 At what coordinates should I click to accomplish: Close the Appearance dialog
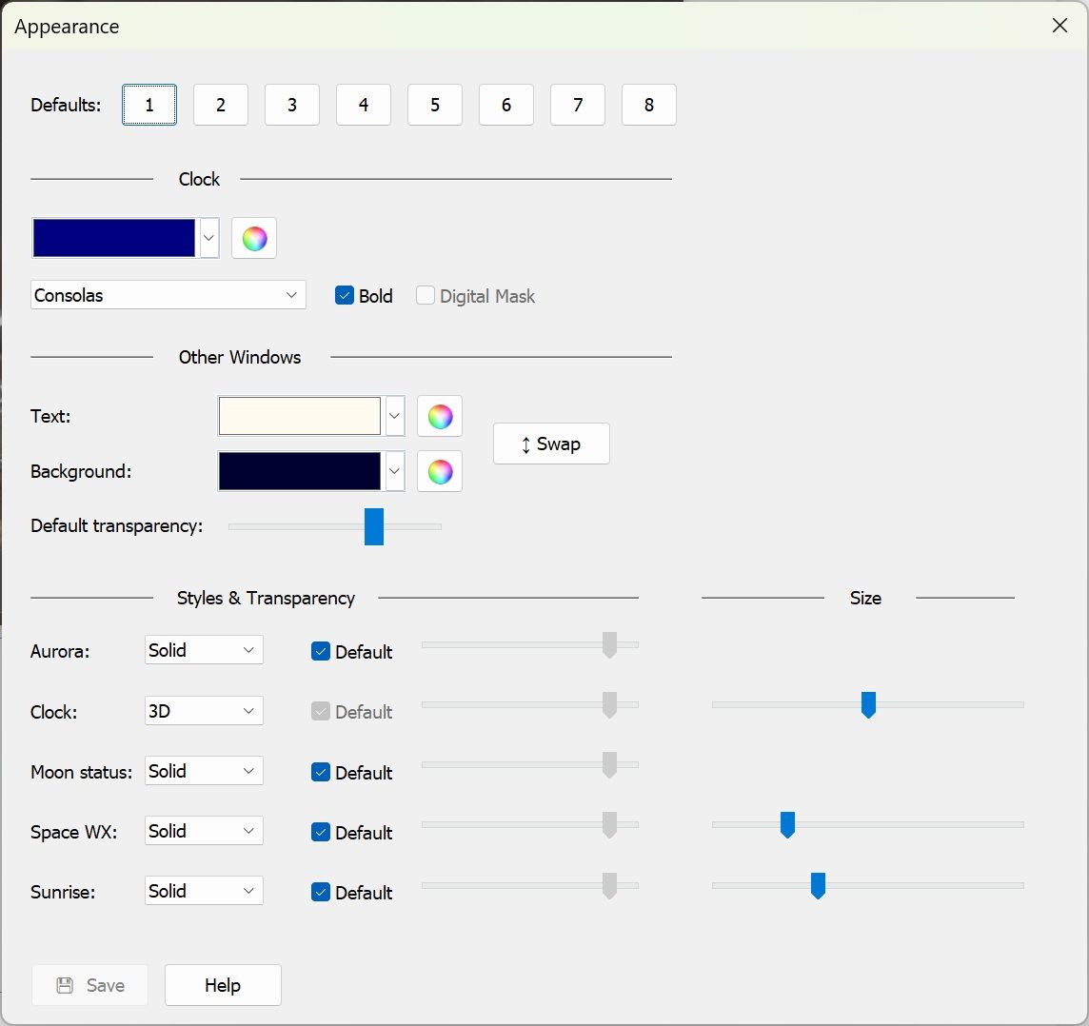point(1059,26)
